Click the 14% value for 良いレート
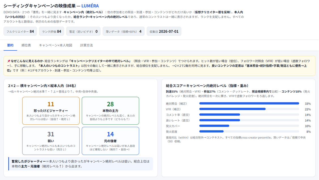This screenshot has height=180, width=319. [308, 121]
